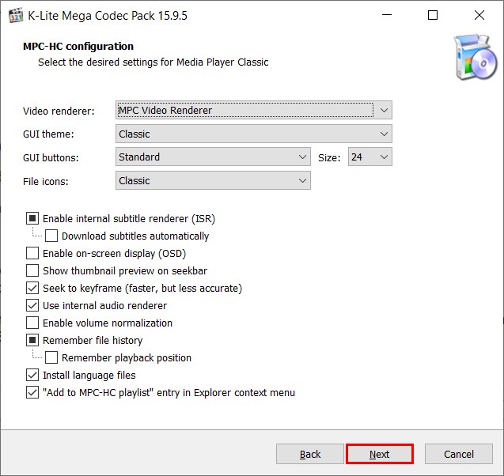The image size is (504, 476).
Task: Minimize the installer window
Action: coord(387,15)
